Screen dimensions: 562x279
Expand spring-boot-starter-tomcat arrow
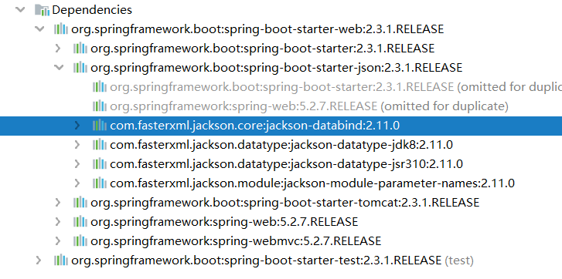[58, 203]
